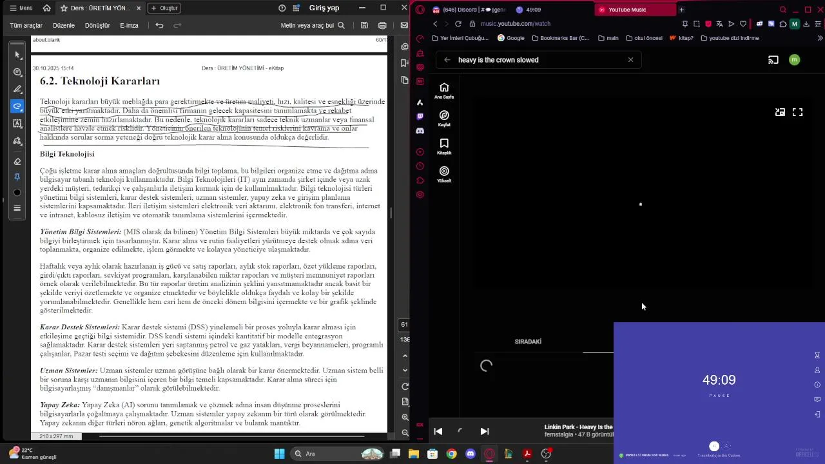Open Acrobat help question mark icon
This screenshot has width=825, height=464.
(282, 8)
